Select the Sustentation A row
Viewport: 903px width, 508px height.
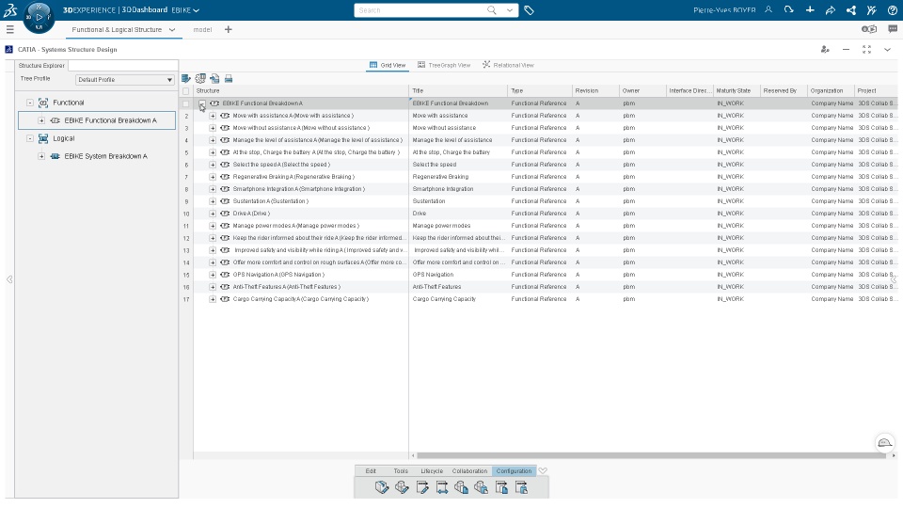[538, 201]
